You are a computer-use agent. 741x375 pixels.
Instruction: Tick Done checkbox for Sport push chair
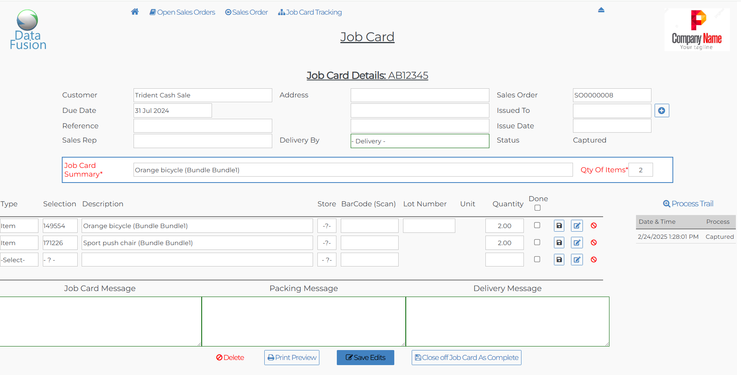point(537,242)
